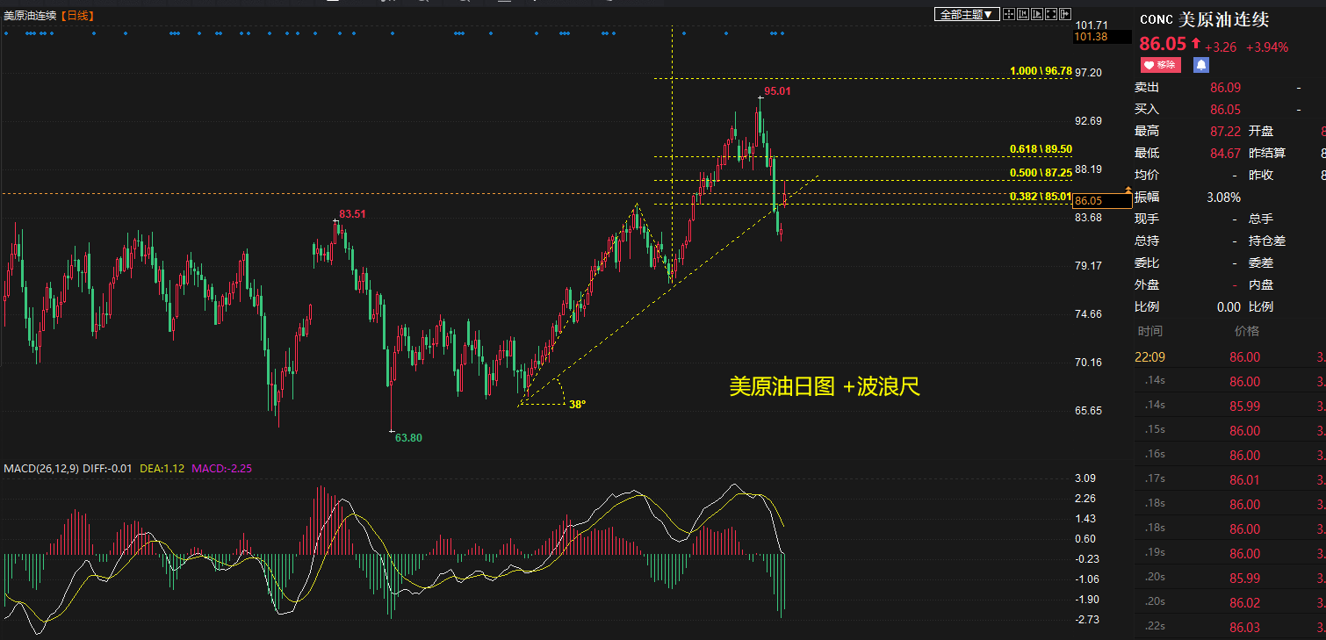Click the orange triangle marker above 86.05 label
The width and height of the screenshot is (1326, 640).
[1128, 190]
